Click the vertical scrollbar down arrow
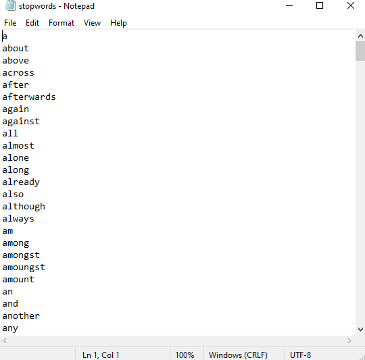 [360, 330]
